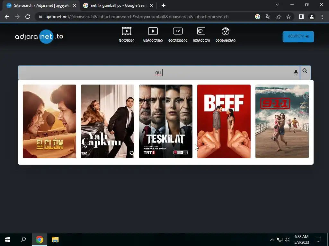329x246 pixels.
Task: Click the magnifier search submit icon
Action: 305,71
